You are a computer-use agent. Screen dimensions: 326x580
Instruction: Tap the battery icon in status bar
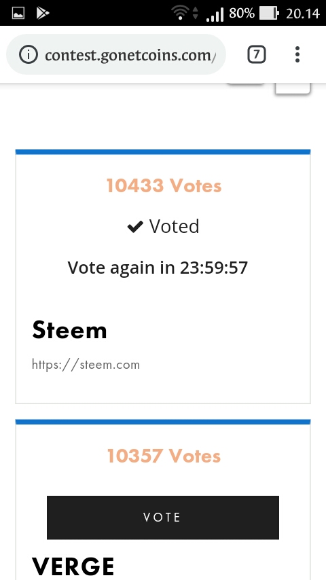[269, 14]
